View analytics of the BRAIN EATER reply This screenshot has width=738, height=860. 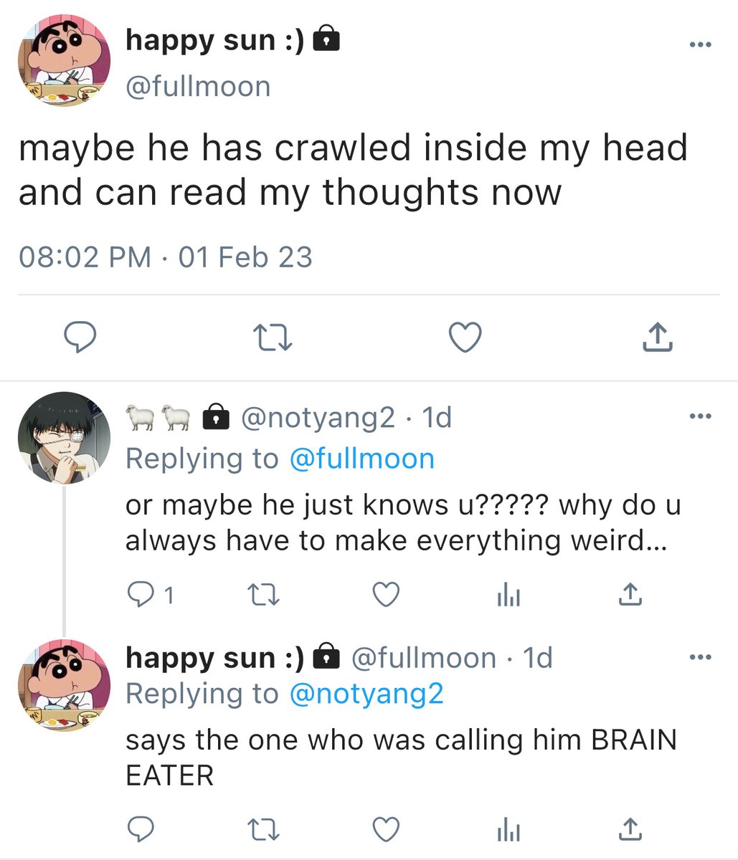[x=508, y=830]
